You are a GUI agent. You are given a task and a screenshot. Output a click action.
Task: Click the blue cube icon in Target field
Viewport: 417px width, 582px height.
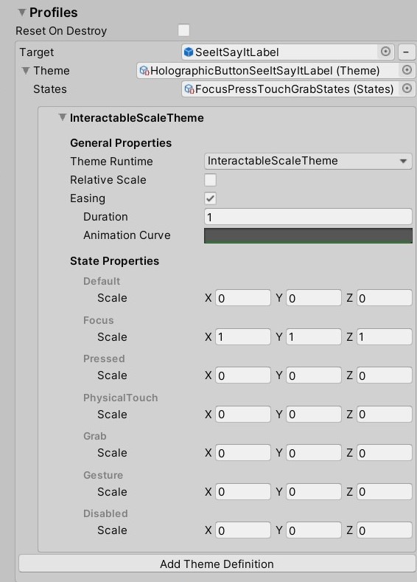[189, 52]
